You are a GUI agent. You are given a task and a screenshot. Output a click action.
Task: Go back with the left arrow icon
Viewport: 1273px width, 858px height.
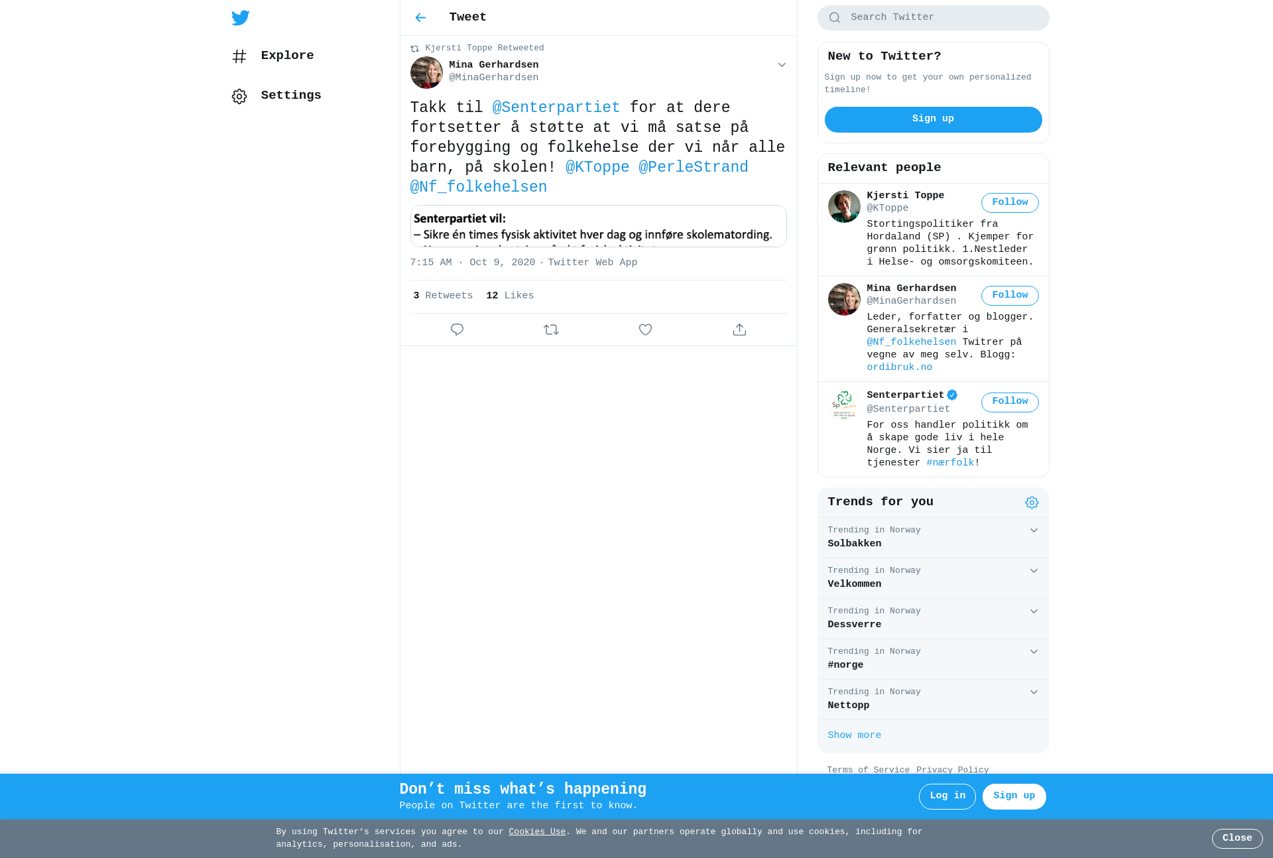tap(420, 18)
